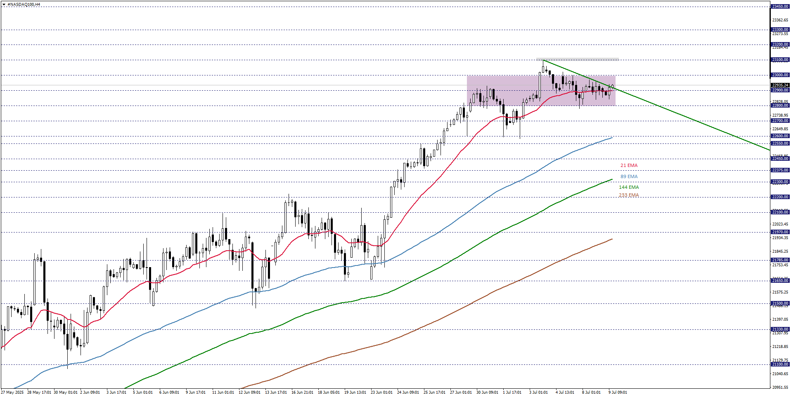Click the 20951.55 price scale value
Image resolution: width=791 pixels, height=397 pixels.
780,388
